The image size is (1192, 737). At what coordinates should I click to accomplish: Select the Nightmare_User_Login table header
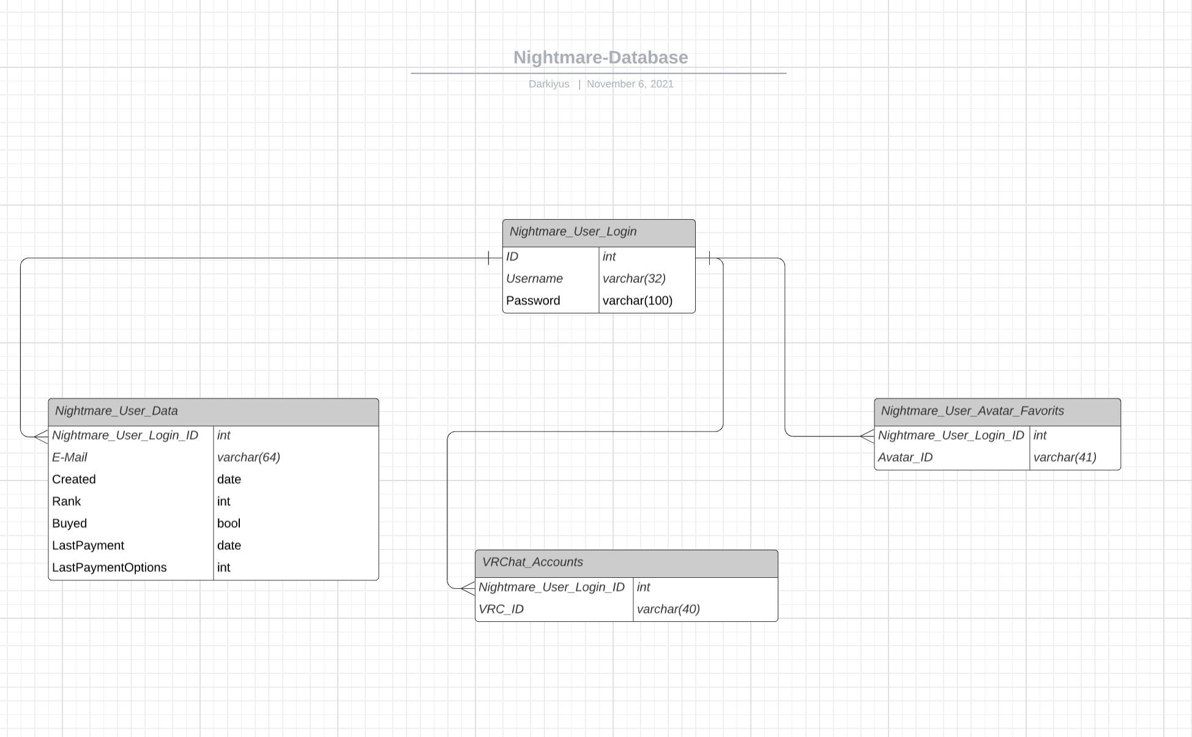pos(599,233)
